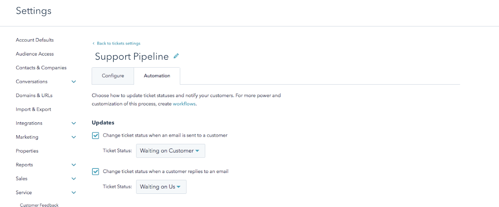Go back to tickets settings
This screenshot has width=499, height=207.
pyautogui.click(x=119, y=43)
